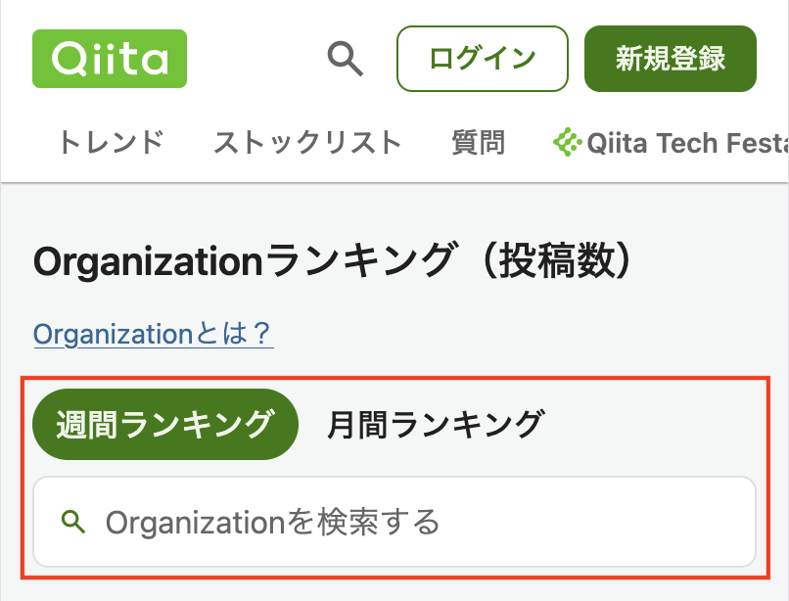Image resolution: width=789 pixels, height=601 pixels.
Task: Open the Qiita Tech Festa text link
Action: 687,143
